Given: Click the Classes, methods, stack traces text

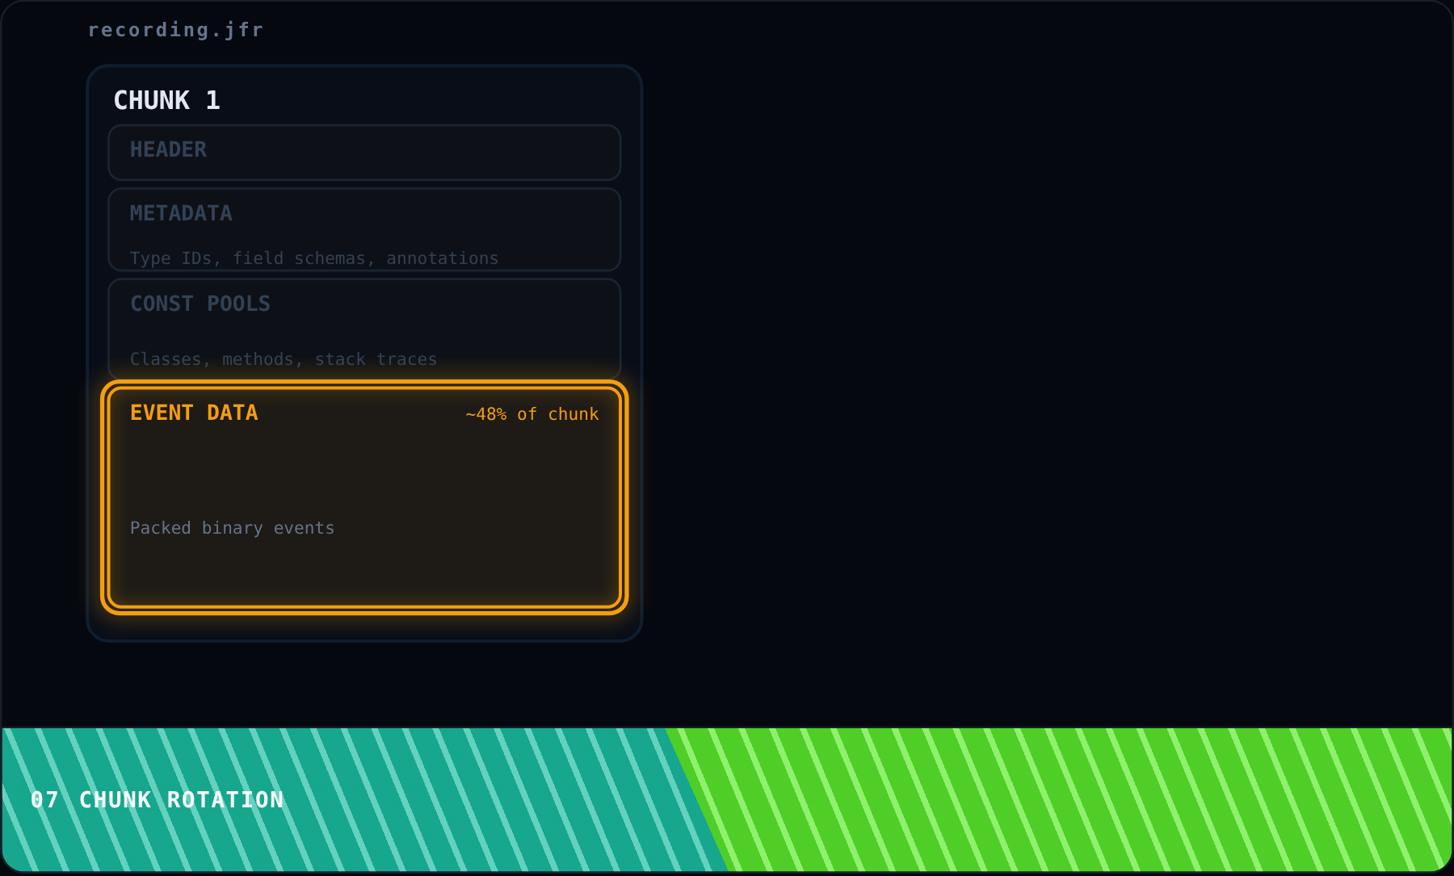Looking at the screenshot, I should 283,359.
